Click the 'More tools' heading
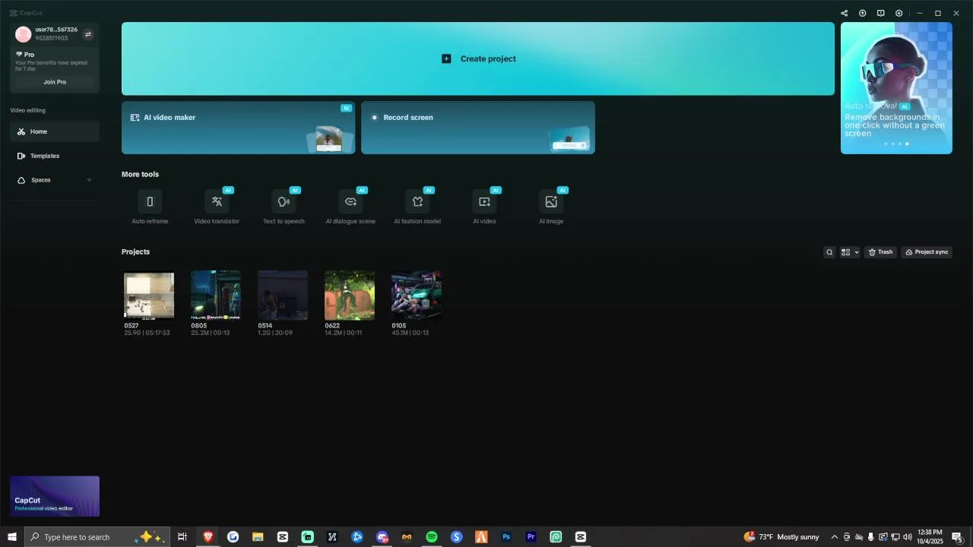Viewport: 973px width, 547px height. coord(140,174)
